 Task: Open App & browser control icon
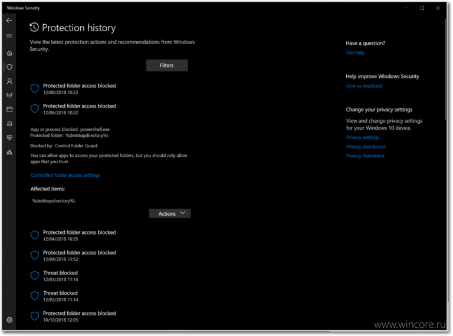(x=9, y=109)
